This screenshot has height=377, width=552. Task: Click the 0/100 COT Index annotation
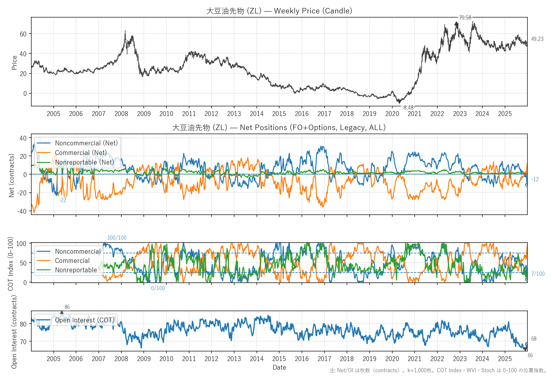(158, 288)
